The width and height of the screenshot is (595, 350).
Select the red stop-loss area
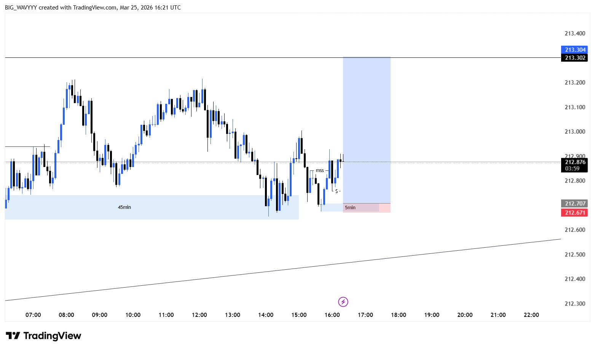tap(384, 208)
